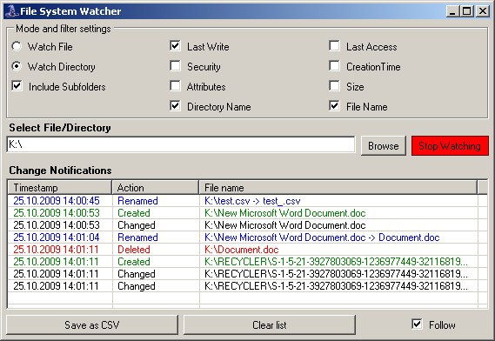Click the path input field showing K:\
Viewport: 495px width, 341px height.
click(x=181, y=144)
